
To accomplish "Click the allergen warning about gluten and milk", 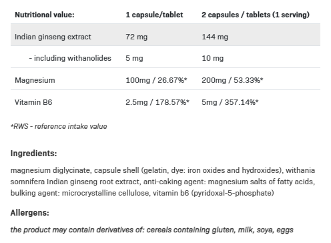I will [151, 230].
